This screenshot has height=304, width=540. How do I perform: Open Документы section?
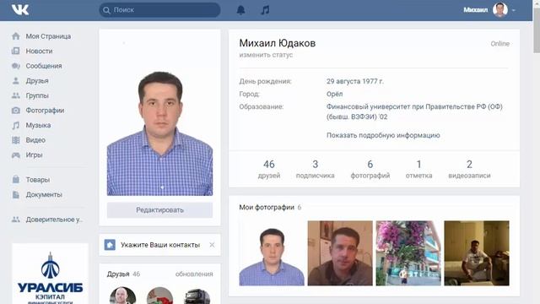pos(44,194)
